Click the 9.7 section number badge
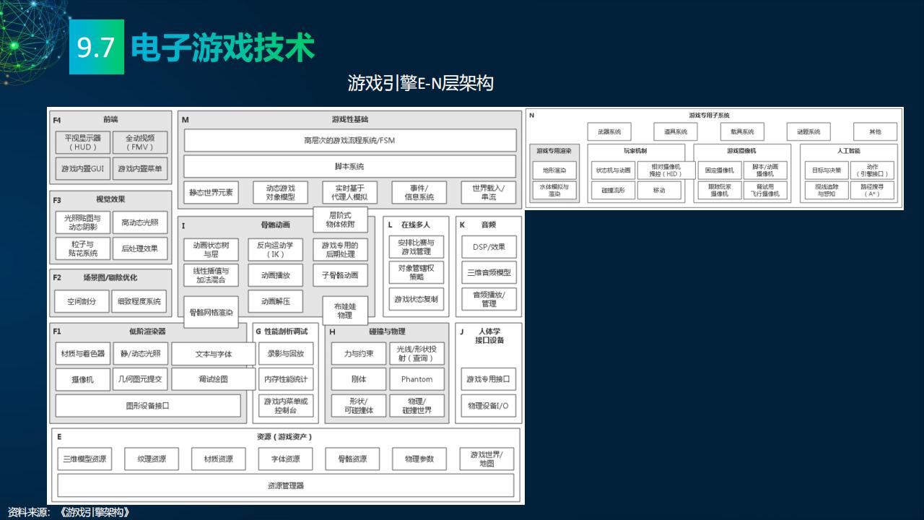Viewport: 924px width, 520px height. [x=96, y=48]
